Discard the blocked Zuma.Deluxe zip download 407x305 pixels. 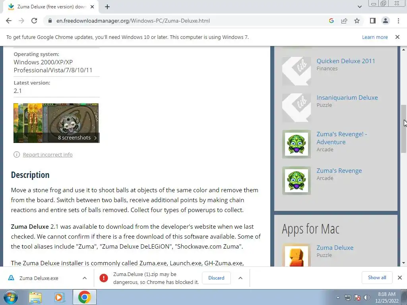(x=216, y=278)
